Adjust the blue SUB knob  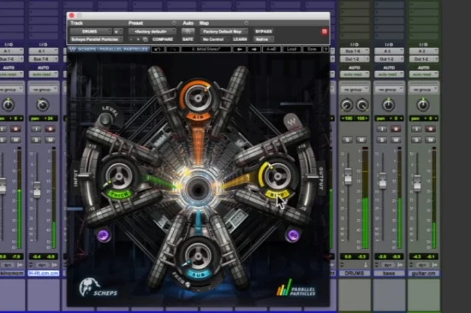pyautogui.click(x=199, y=255)
